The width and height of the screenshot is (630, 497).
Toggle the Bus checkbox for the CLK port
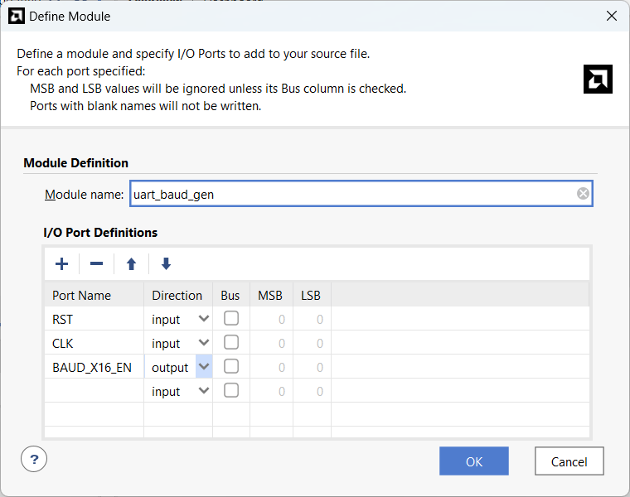tap(231, 342)
